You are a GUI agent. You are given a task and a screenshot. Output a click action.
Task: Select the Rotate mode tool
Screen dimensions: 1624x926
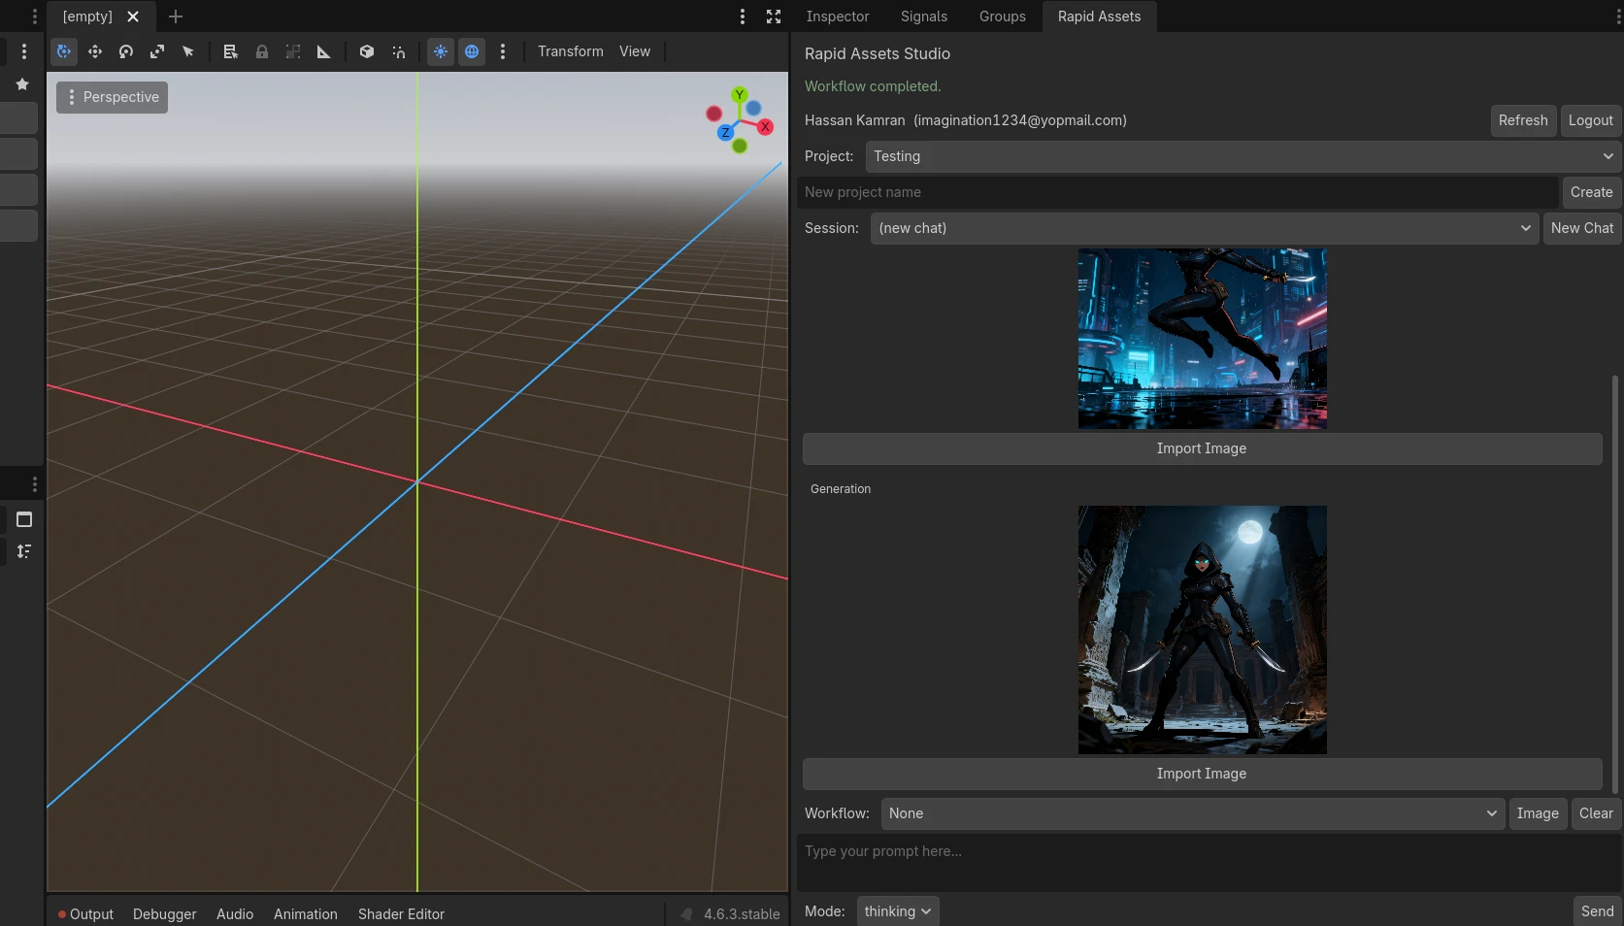(x=126, y=51)
